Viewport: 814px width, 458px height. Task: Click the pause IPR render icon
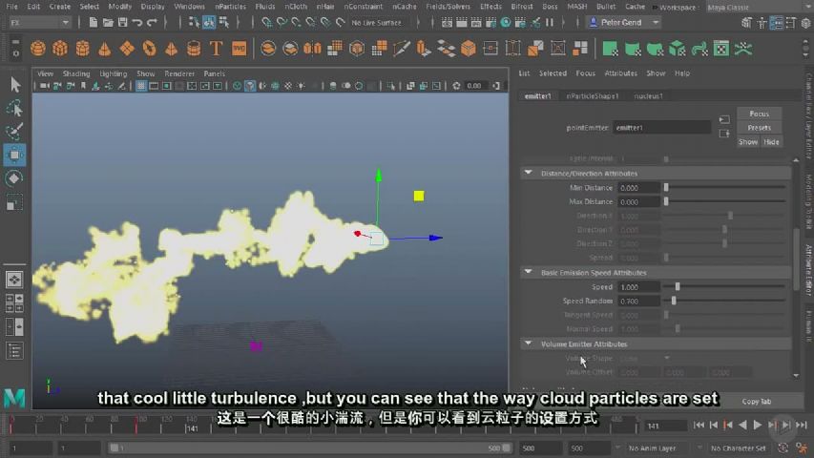(550, 22)
